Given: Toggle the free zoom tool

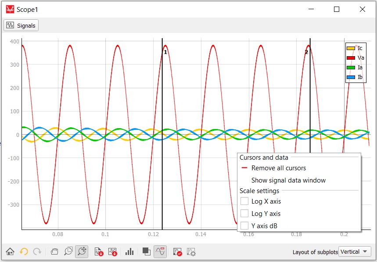Looking at the screenshot, I should click(x=82, y=252).
